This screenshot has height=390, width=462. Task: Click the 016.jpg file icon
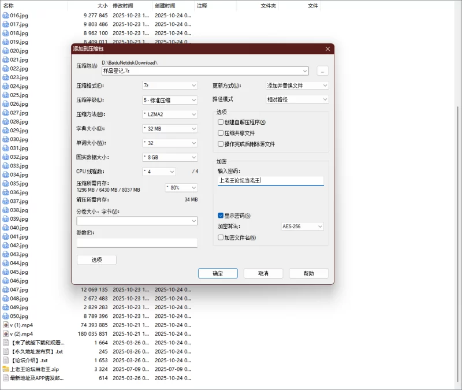pos(6,16)
